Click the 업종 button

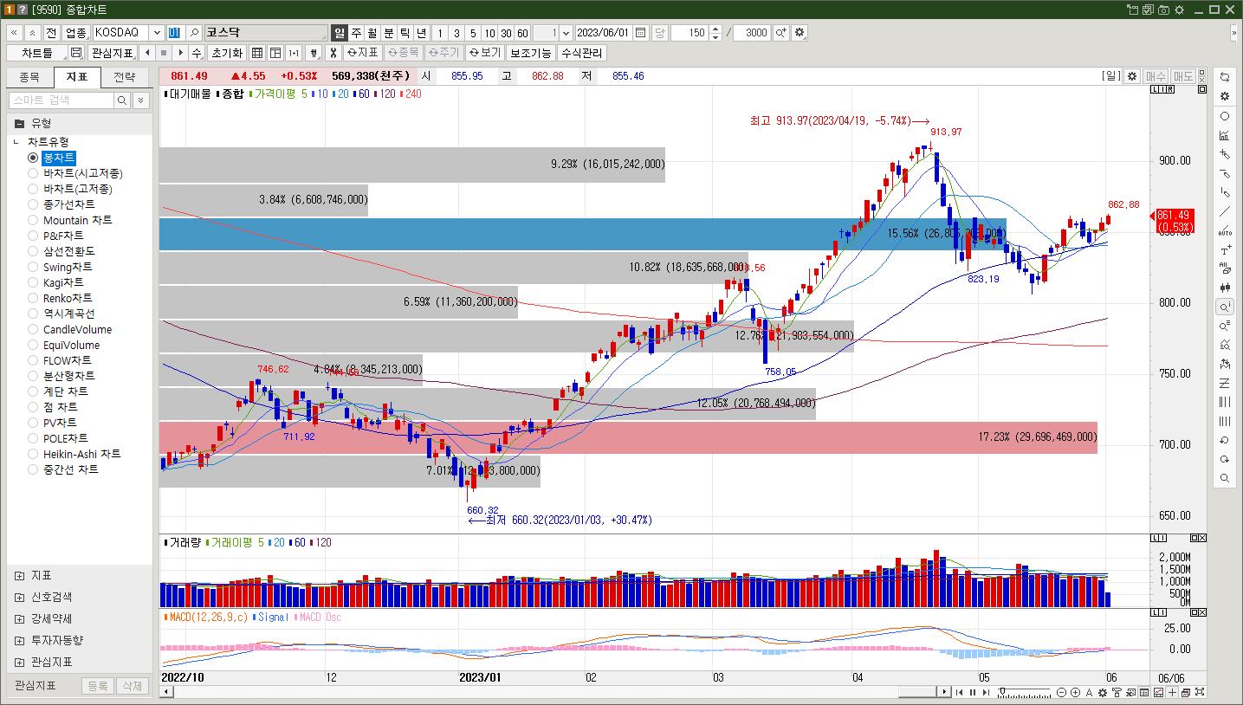[75, 33]
